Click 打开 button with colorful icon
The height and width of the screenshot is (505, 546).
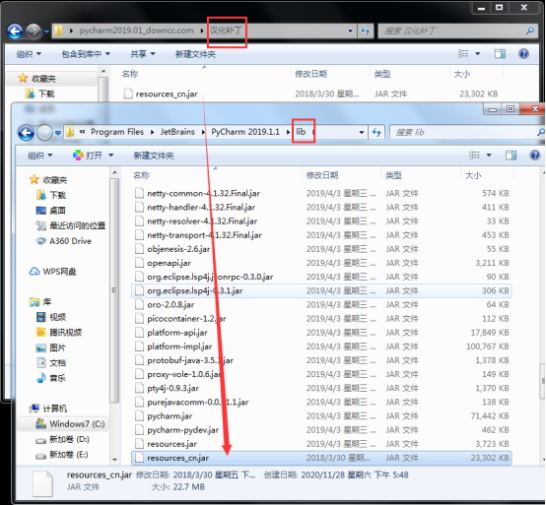pos(88,156)
